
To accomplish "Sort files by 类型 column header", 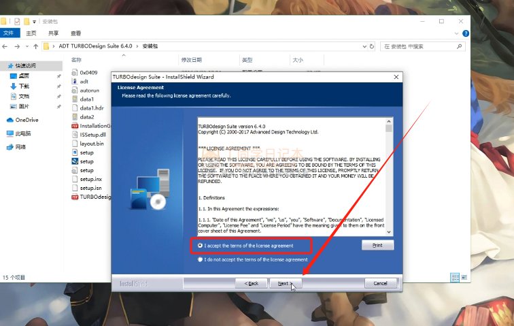I will pos(247,60).
